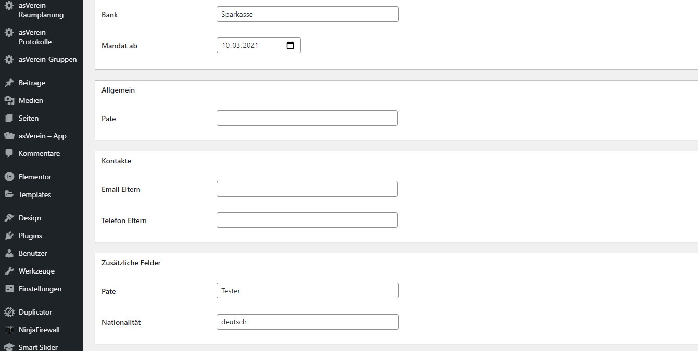698x351 pixels.
Task: Click into the Bank text field
Action: (x=307, y=14)
